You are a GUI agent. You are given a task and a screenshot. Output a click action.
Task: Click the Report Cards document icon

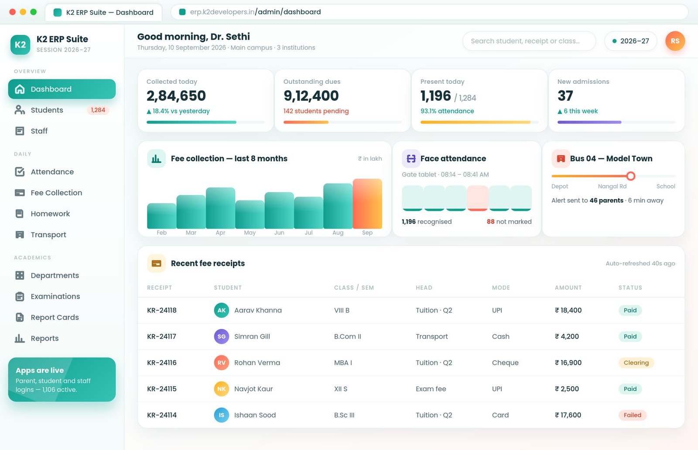pyautogui.click(x=20, y=317)
